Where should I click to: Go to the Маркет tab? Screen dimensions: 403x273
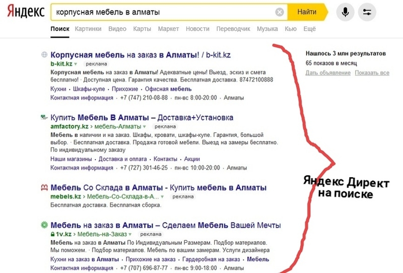168,29
